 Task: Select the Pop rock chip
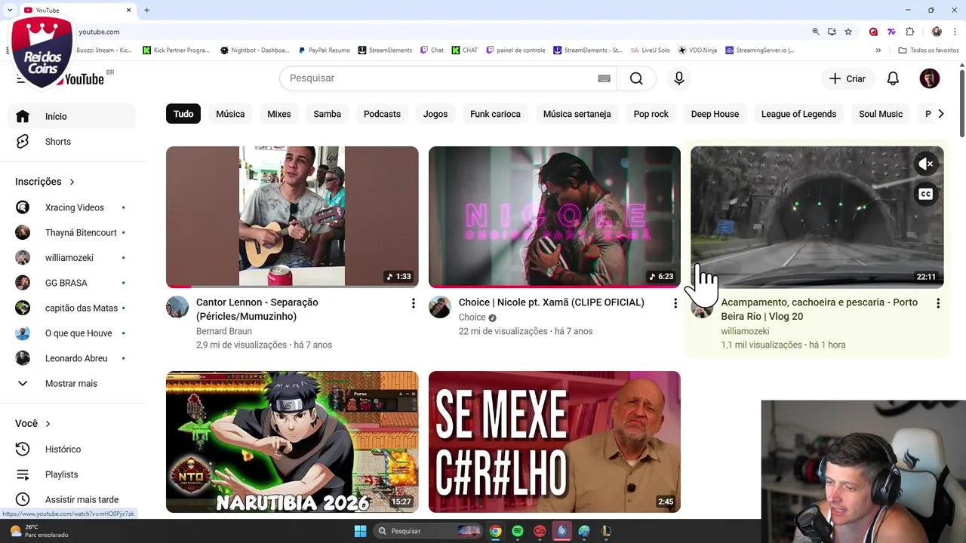point(651,114)
